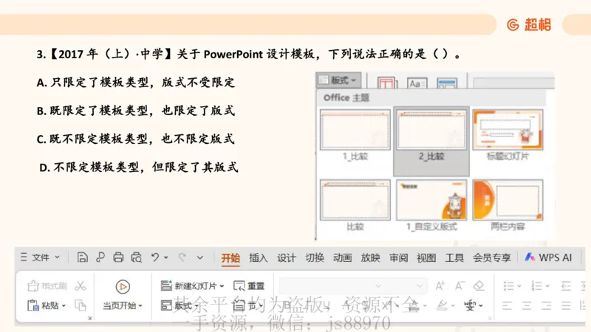Switch to the 放映 tab
The image size is (591, 332).
click(x=370, y=257)
